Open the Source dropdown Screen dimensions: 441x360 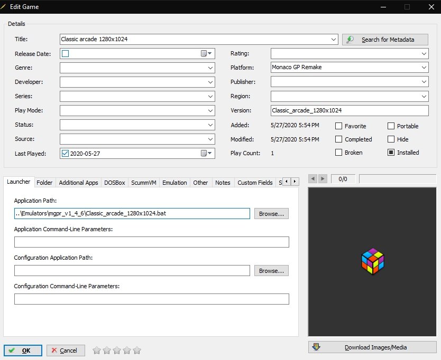coord(210,139)
